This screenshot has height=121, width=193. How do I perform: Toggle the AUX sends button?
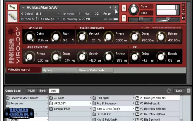(183, 14)
